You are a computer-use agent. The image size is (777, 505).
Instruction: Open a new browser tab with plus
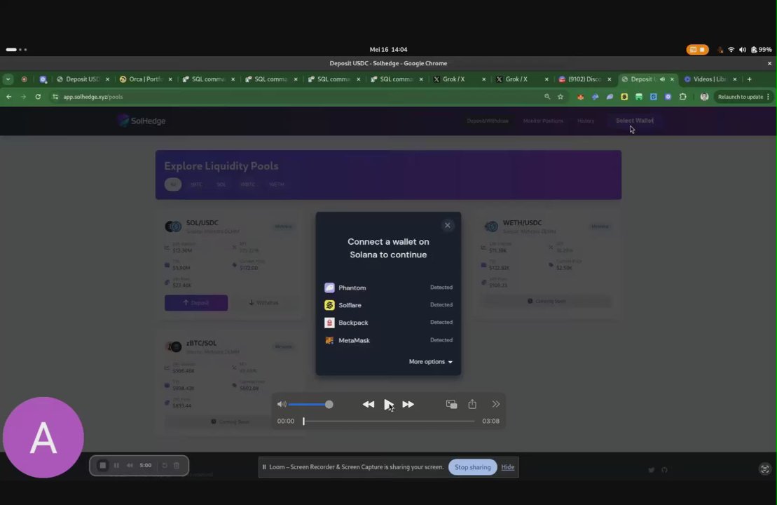(749, 79)
